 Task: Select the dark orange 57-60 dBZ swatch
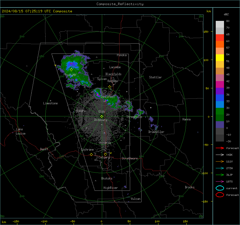pyautogui.click(x=220, y=44)
